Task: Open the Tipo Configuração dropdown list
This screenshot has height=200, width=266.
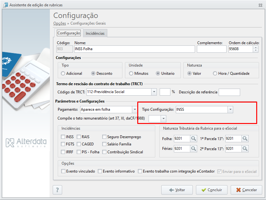Action: pyautogui.click(x=230, y=109)
